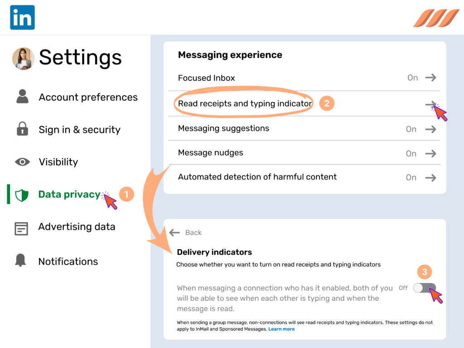Open Messaging suggestions options via its arrow
This screenshot has width=464, height=348.
tap(430, 129)
